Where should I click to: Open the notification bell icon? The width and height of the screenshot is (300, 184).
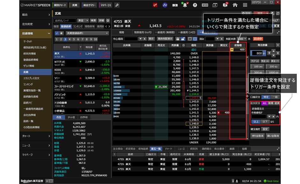[184, 5]
